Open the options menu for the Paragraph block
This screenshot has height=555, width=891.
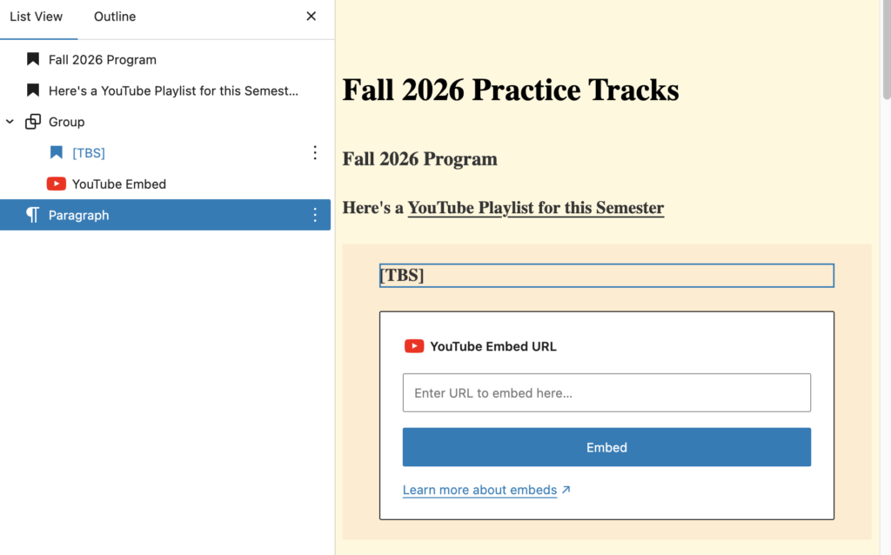coord(315,215)
